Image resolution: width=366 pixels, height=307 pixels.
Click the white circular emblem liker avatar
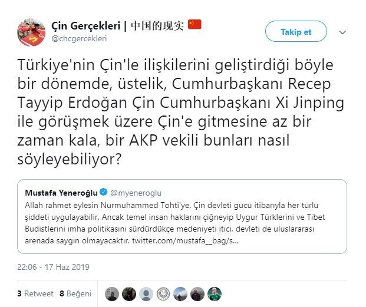click(163, 293)
